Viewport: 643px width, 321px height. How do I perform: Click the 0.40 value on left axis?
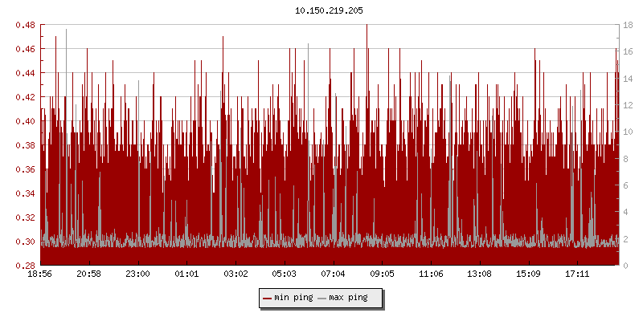(x=24, y=121)
